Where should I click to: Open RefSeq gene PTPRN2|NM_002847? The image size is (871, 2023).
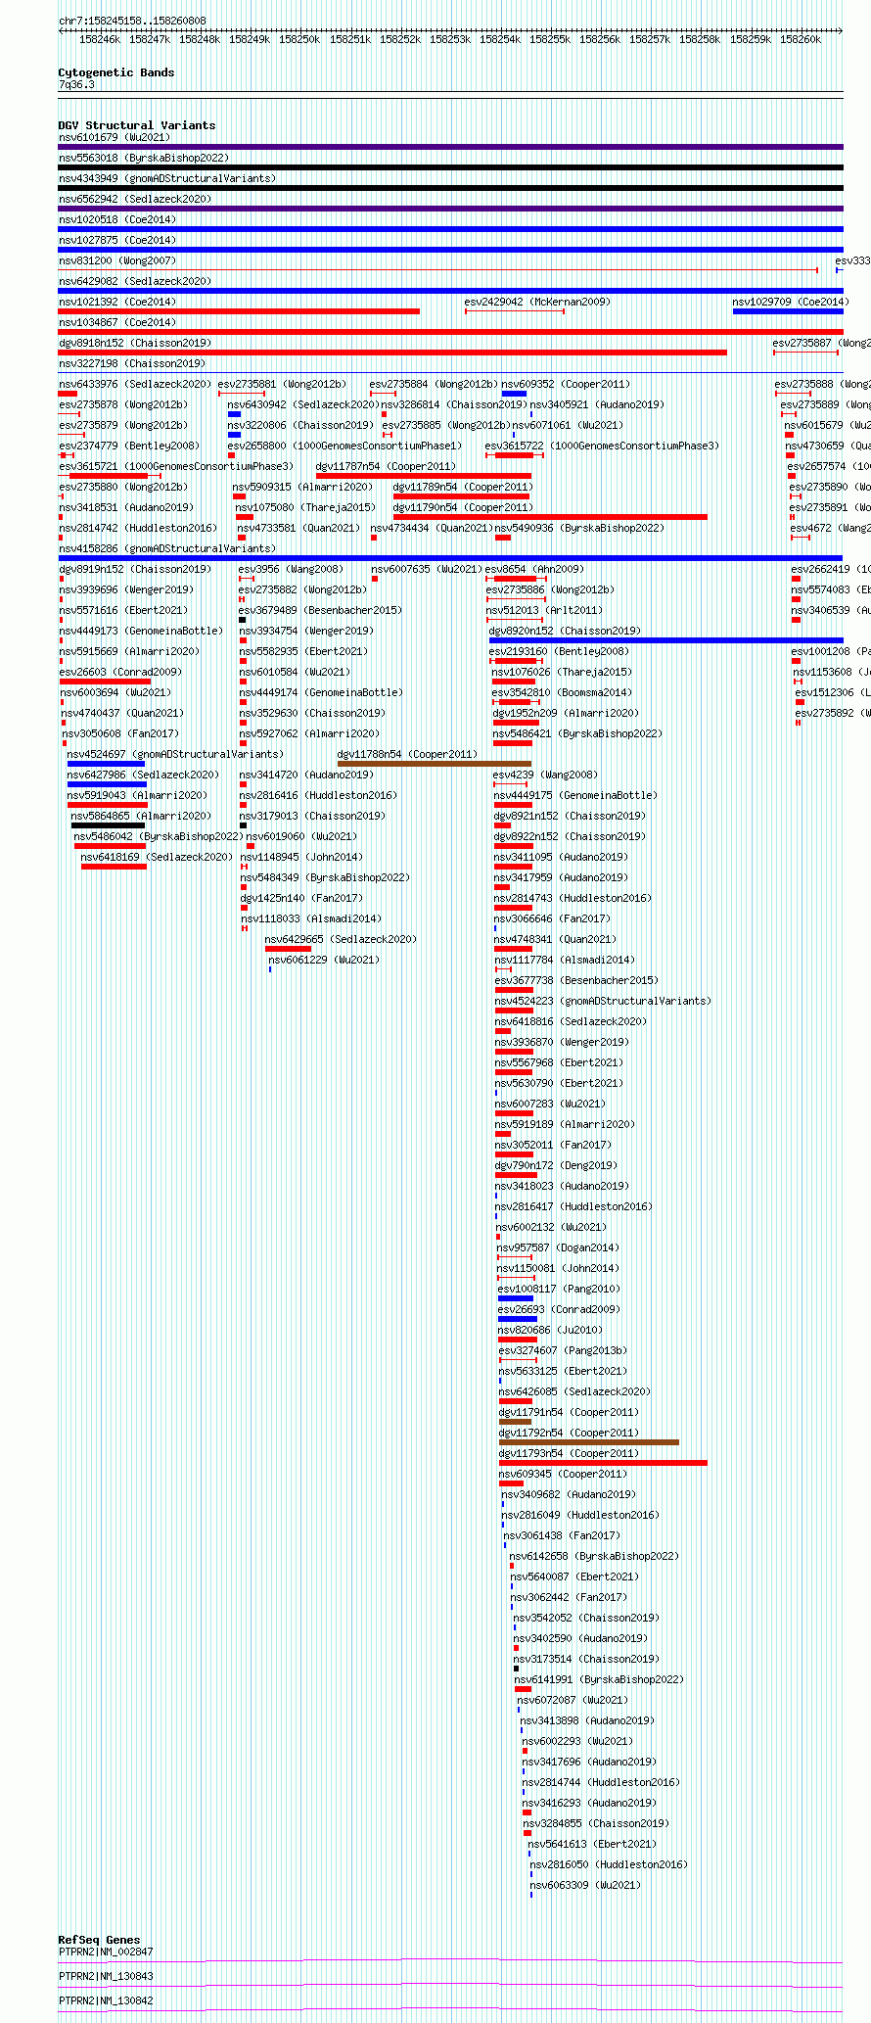pyautogui.click(x=106, y=1952)
